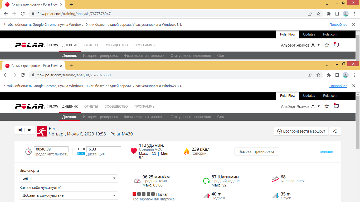Click the green cadence icon
This screenshot has width=360, height=202.
coord(206,181)
